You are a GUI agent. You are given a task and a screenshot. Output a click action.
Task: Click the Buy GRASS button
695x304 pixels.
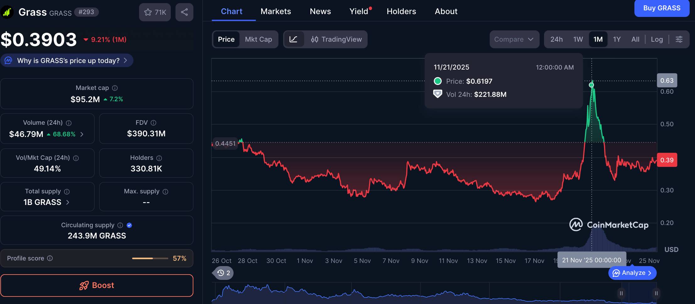tap(662, 8)
